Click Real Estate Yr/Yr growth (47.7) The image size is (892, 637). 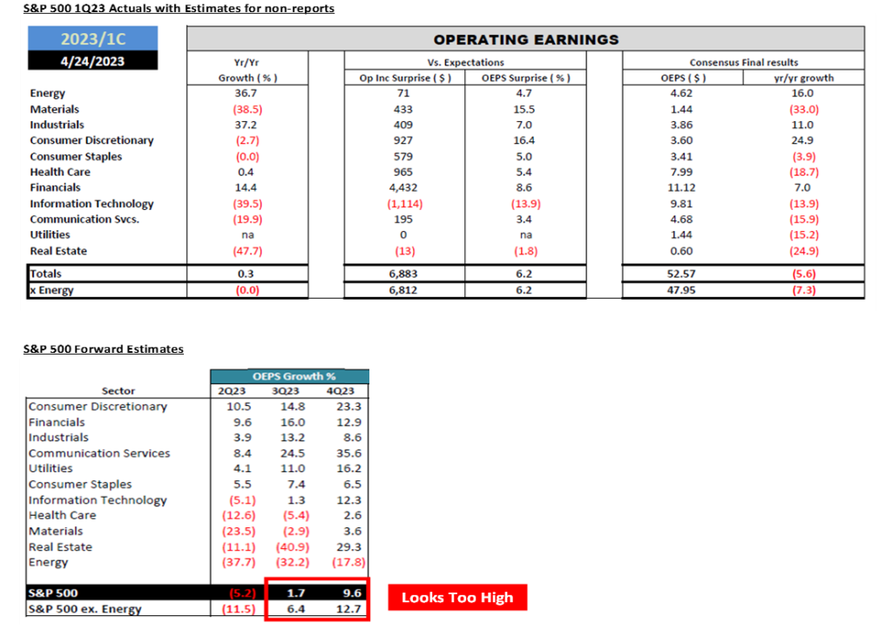click(x=247, y=251)
